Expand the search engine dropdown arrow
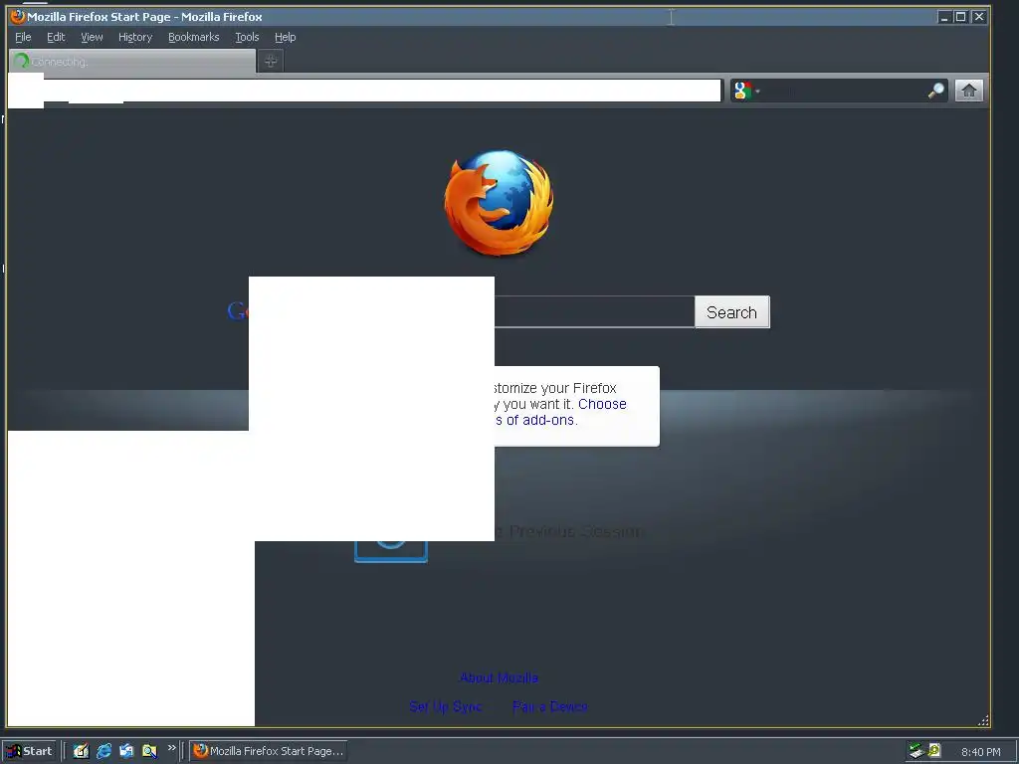The width and height of the screenshot is (1019, 764). pyautogui.click(x=757, y=91)
